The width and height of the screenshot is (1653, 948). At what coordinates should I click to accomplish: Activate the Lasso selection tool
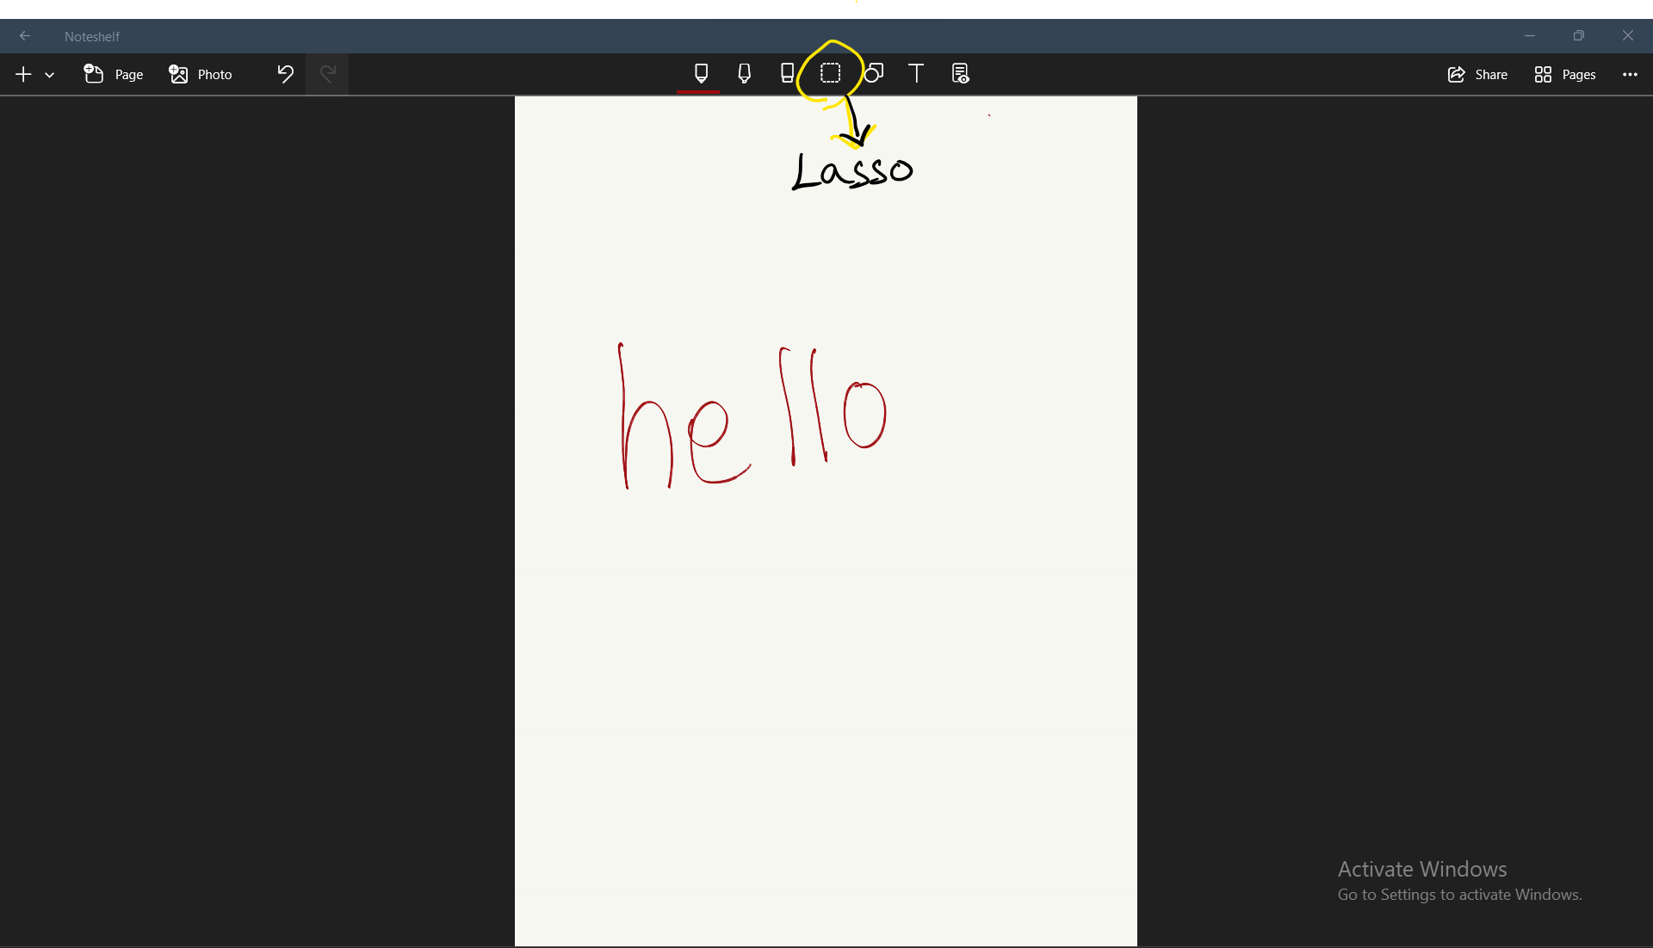pyautogui.click(x=830, y=73)
